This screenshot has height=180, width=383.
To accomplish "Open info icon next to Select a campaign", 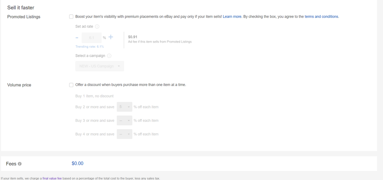I will coord(109,56).
